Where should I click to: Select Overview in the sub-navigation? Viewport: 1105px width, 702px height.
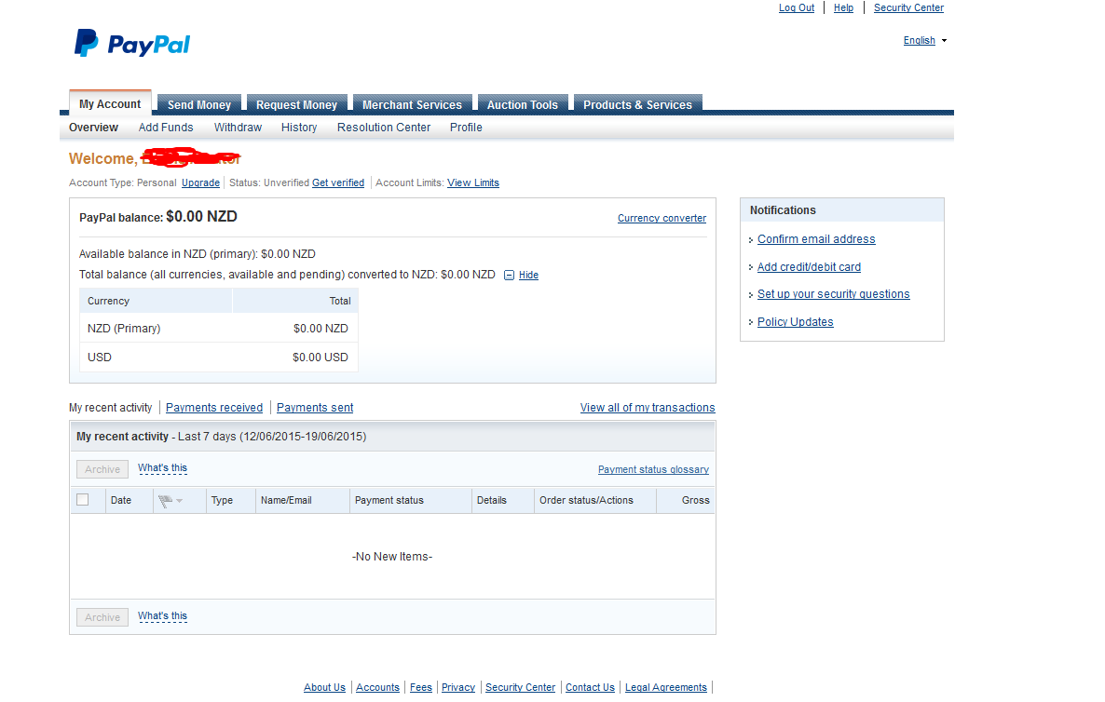pyautogui.click(x=93, y=128)
